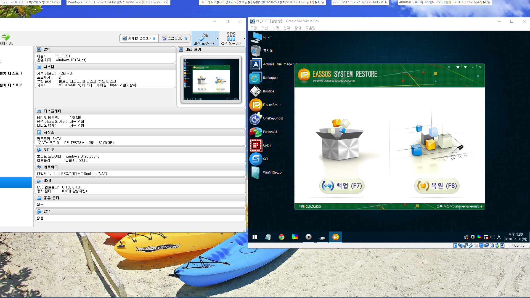Expand the 전역 도구 dropdown arrow
The height and width of the screenshot is (298, 530).
(x=244, y=38)
